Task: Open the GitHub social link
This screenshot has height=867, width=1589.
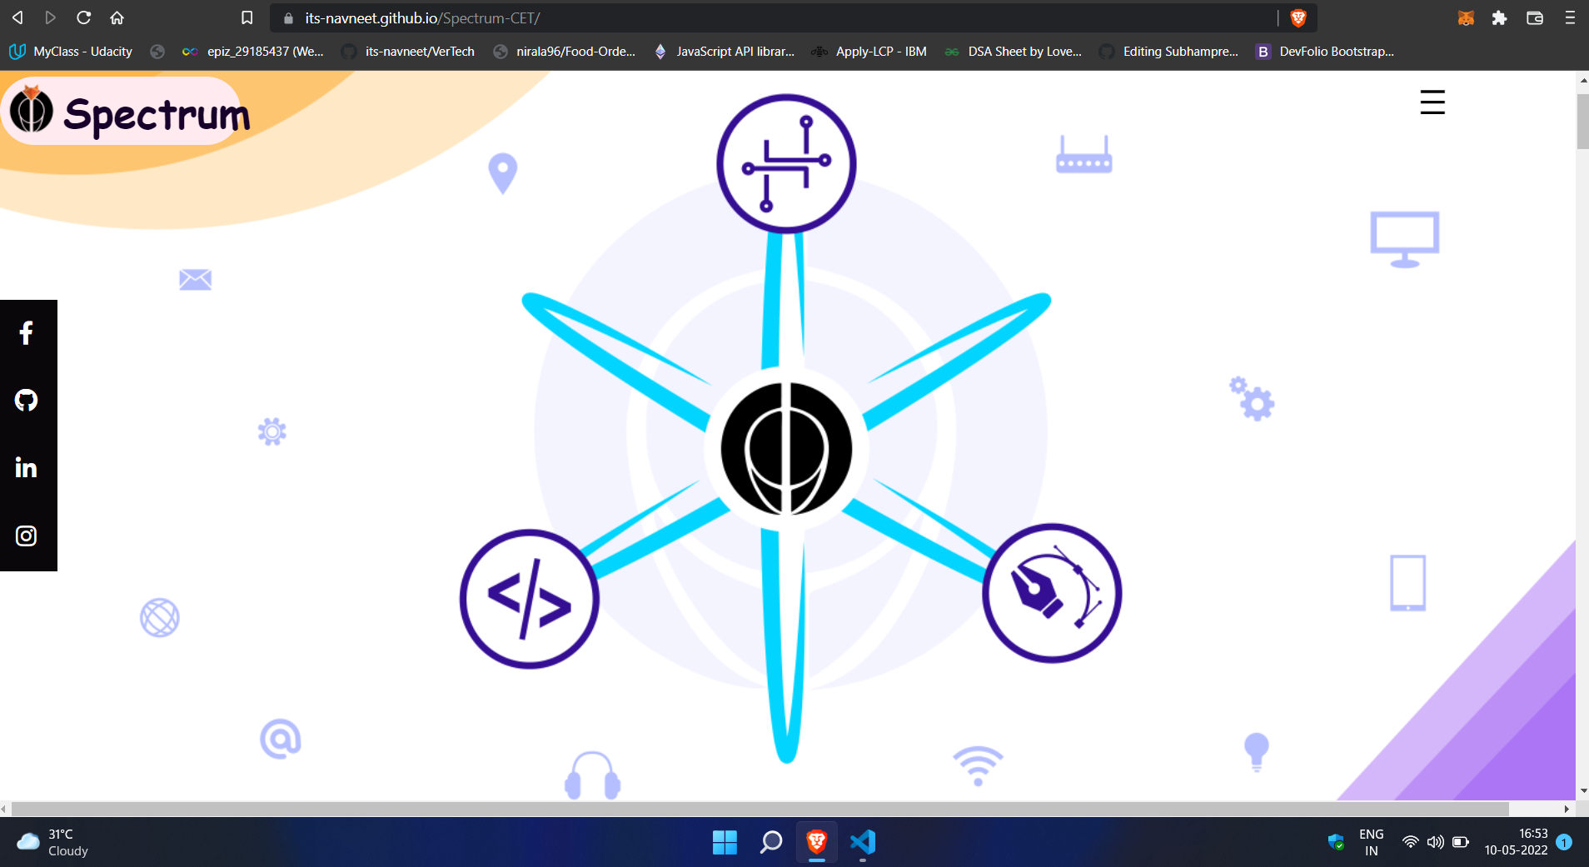Action: (x=26, y=401)
